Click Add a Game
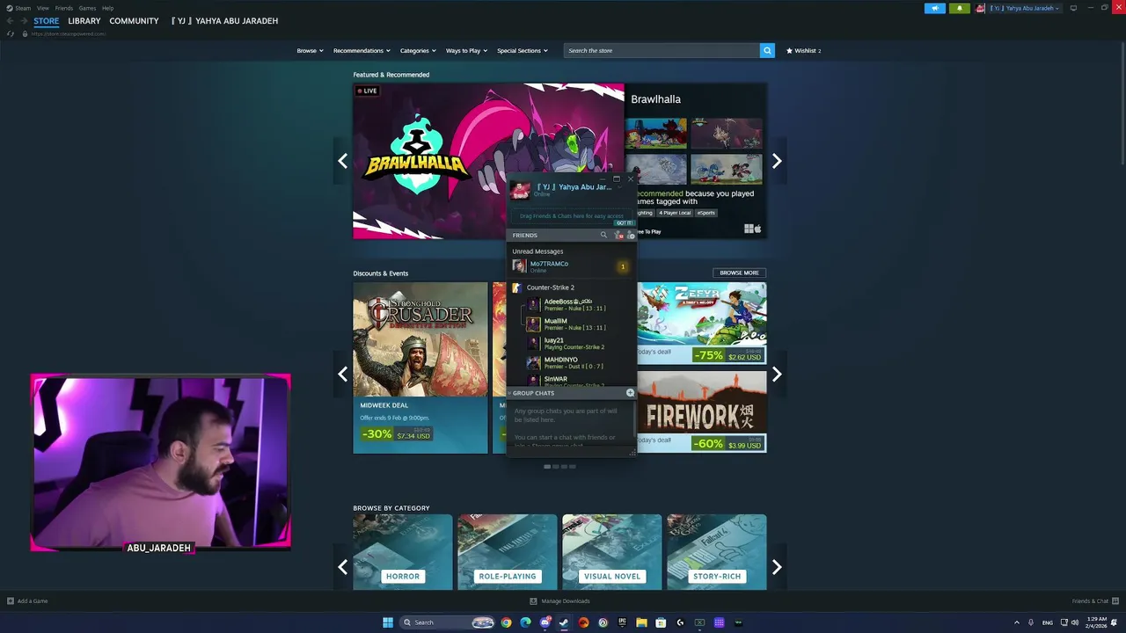The image size is (1126, 633). [27, 601]
